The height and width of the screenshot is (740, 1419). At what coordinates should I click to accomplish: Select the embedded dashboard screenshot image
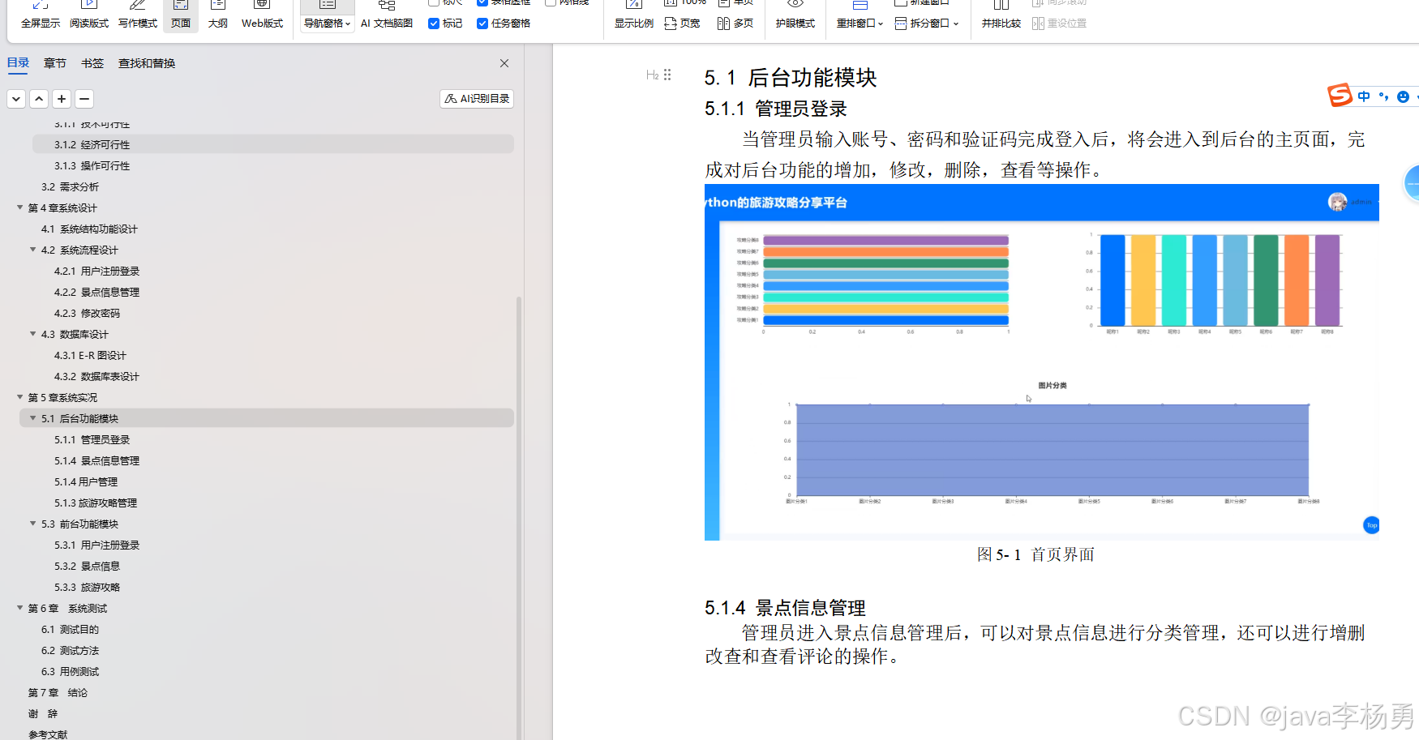coord(1042,362)
